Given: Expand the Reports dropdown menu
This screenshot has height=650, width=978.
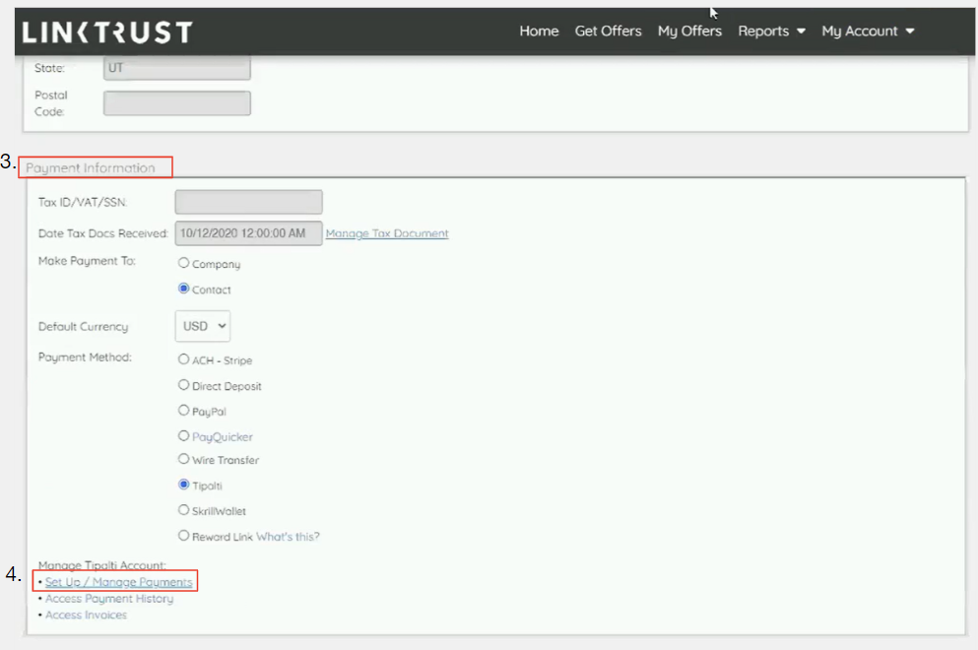Looking at the screenshot, I should tap(772, 32).
